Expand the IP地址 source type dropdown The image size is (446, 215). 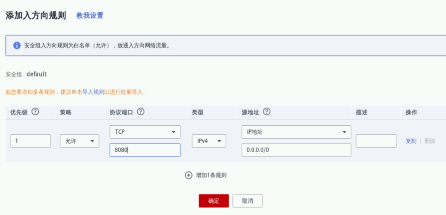coord(296,132)
